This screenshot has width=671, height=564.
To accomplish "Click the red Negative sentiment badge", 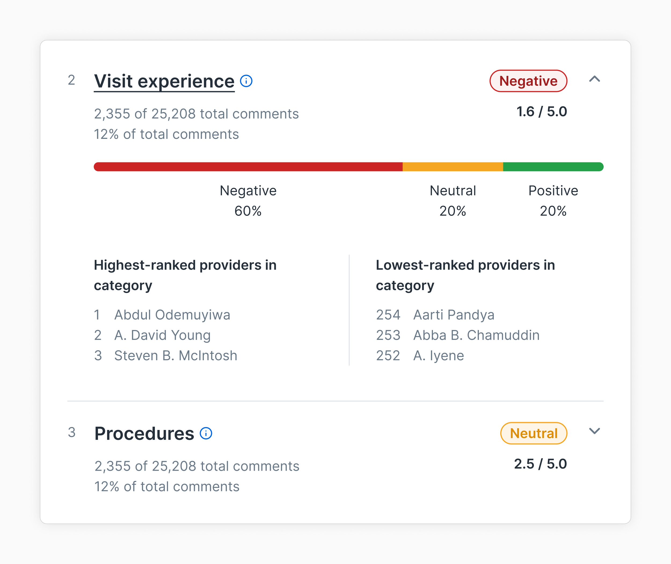I will click(528, 81).
